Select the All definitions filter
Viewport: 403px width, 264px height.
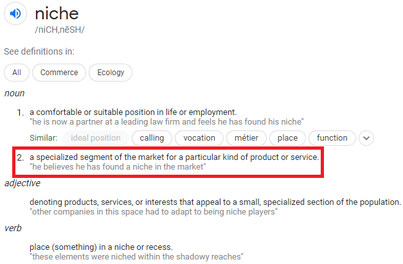17,73
